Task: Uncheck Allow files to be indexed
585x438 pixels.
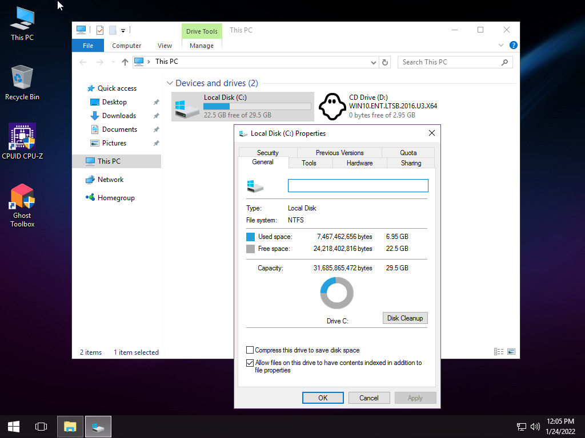Action: [250, 363]
